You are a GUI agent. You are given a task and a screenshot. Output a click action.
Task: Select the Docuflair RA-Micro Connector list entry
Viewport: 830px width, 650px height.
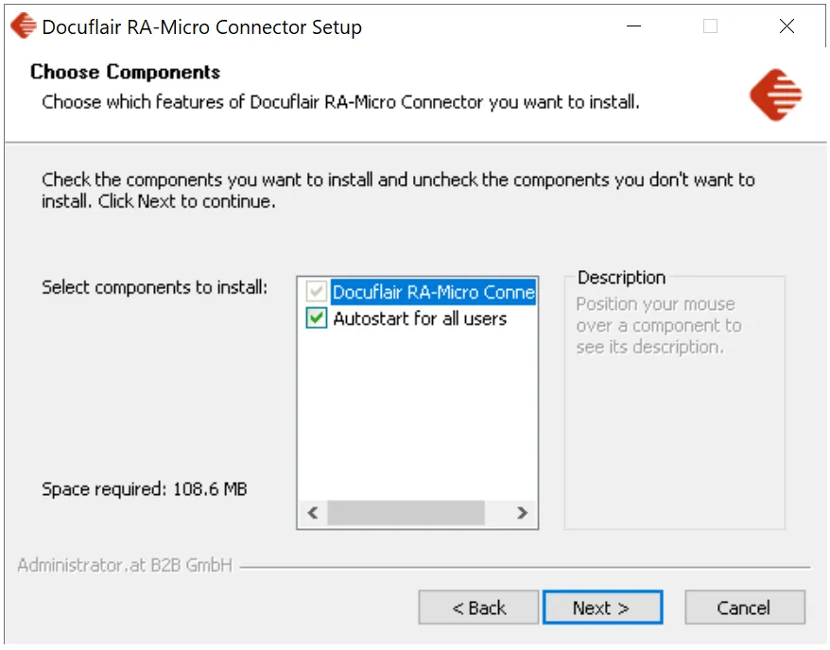434,293
